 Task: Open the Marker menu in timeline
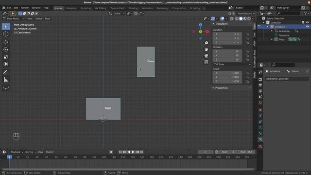coord(50,152)
